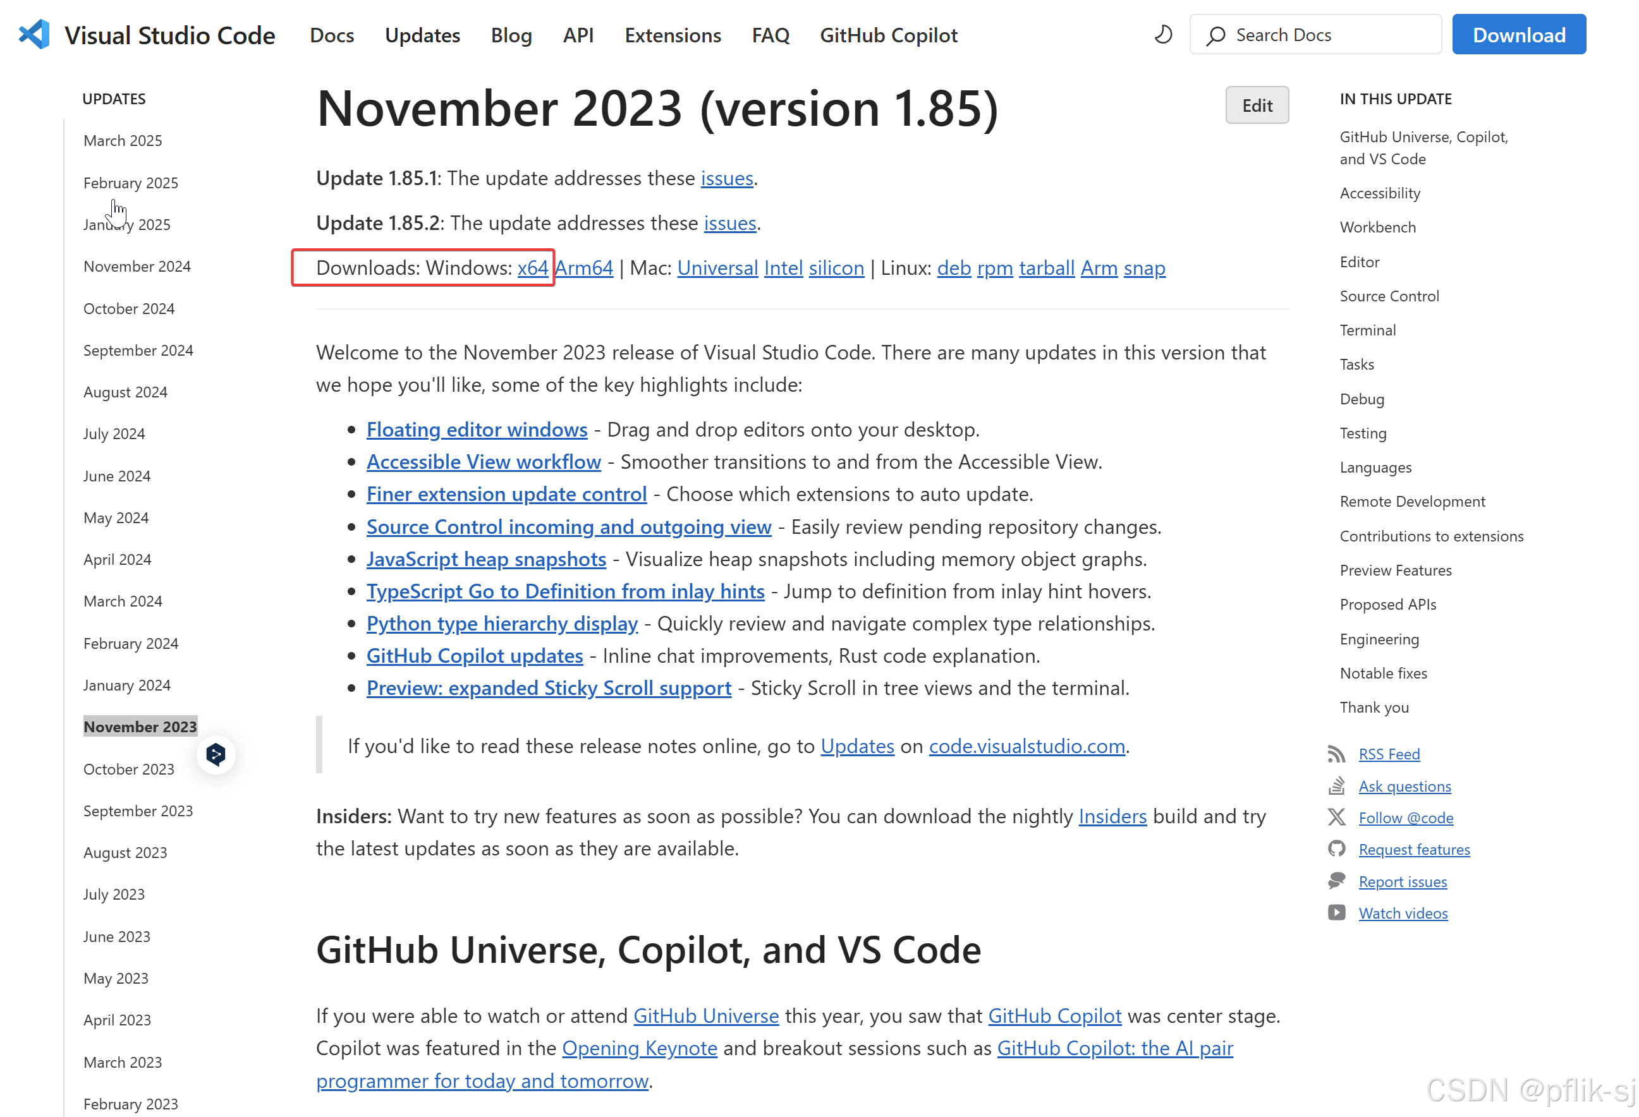Click the Watch videos play icon
The width and height of the screenshot is (1639, 1117).
[x=1336, y=914]
